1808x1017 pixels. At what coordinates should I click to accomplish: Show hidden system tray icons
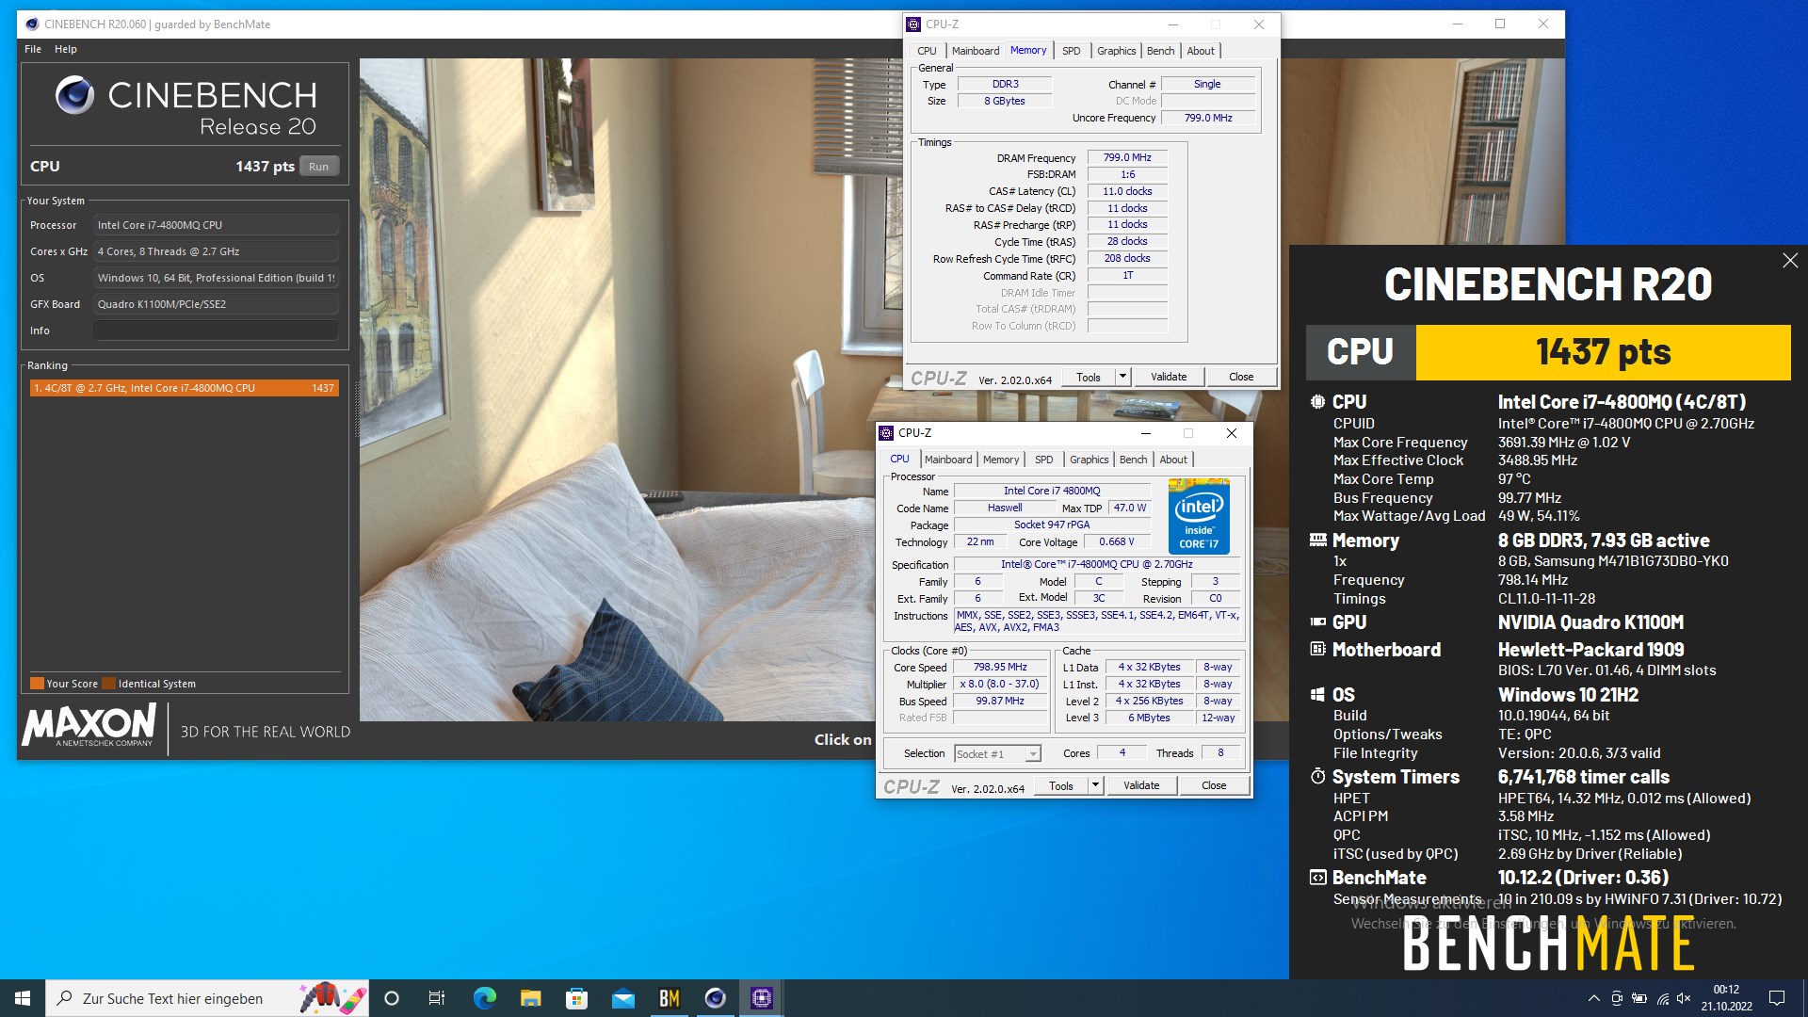point(1593,998)
